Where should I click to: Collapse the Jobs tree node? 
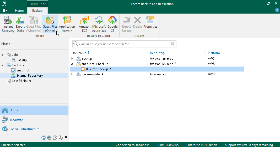[x=3, y=55]
